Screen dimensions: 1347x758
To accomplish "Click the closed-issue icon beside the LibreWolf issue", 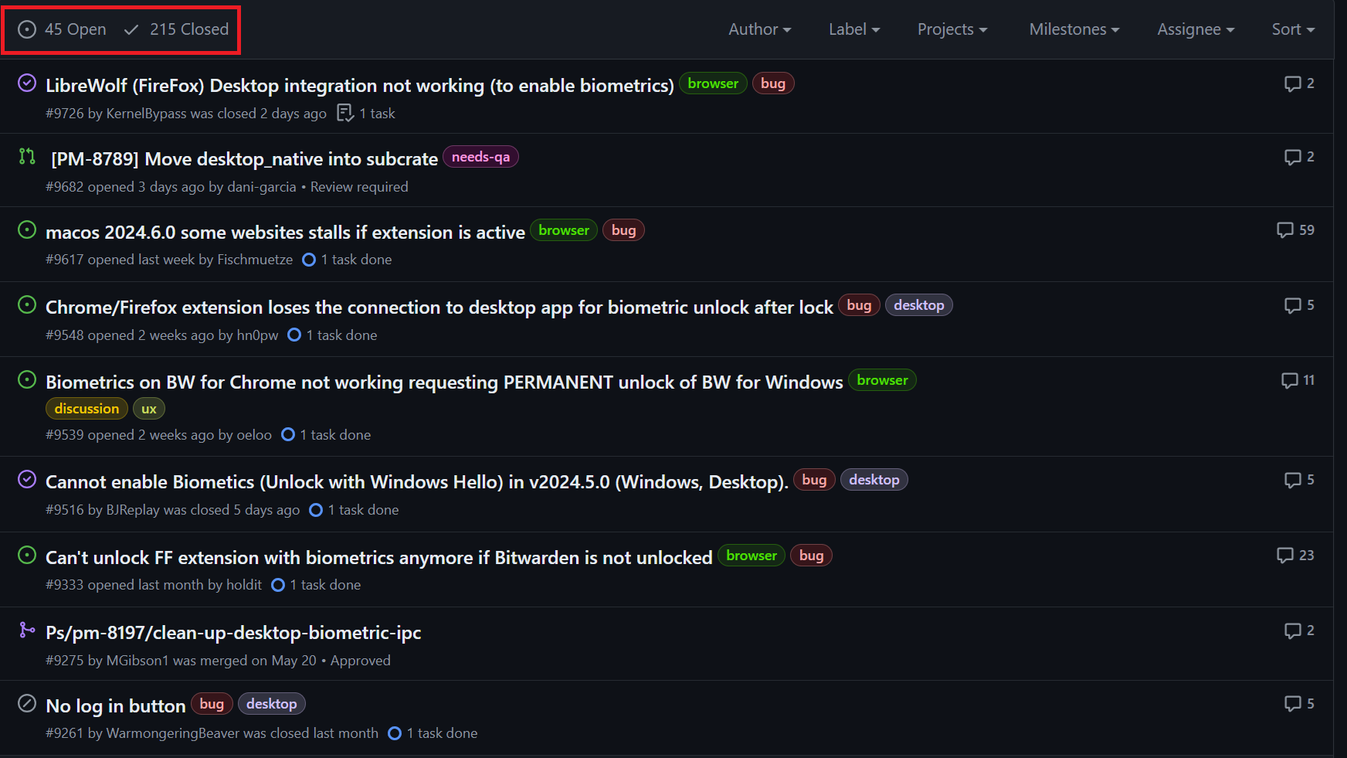I will [27, 83].
